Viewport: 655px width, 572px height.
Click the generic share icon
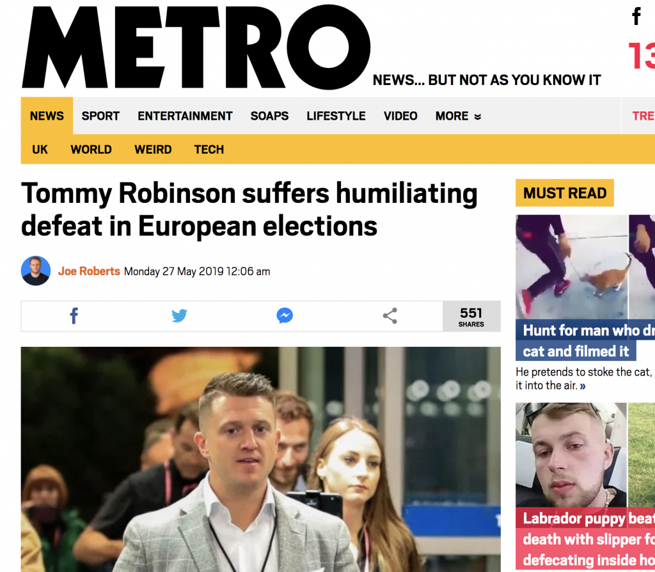tap(390, 316)
